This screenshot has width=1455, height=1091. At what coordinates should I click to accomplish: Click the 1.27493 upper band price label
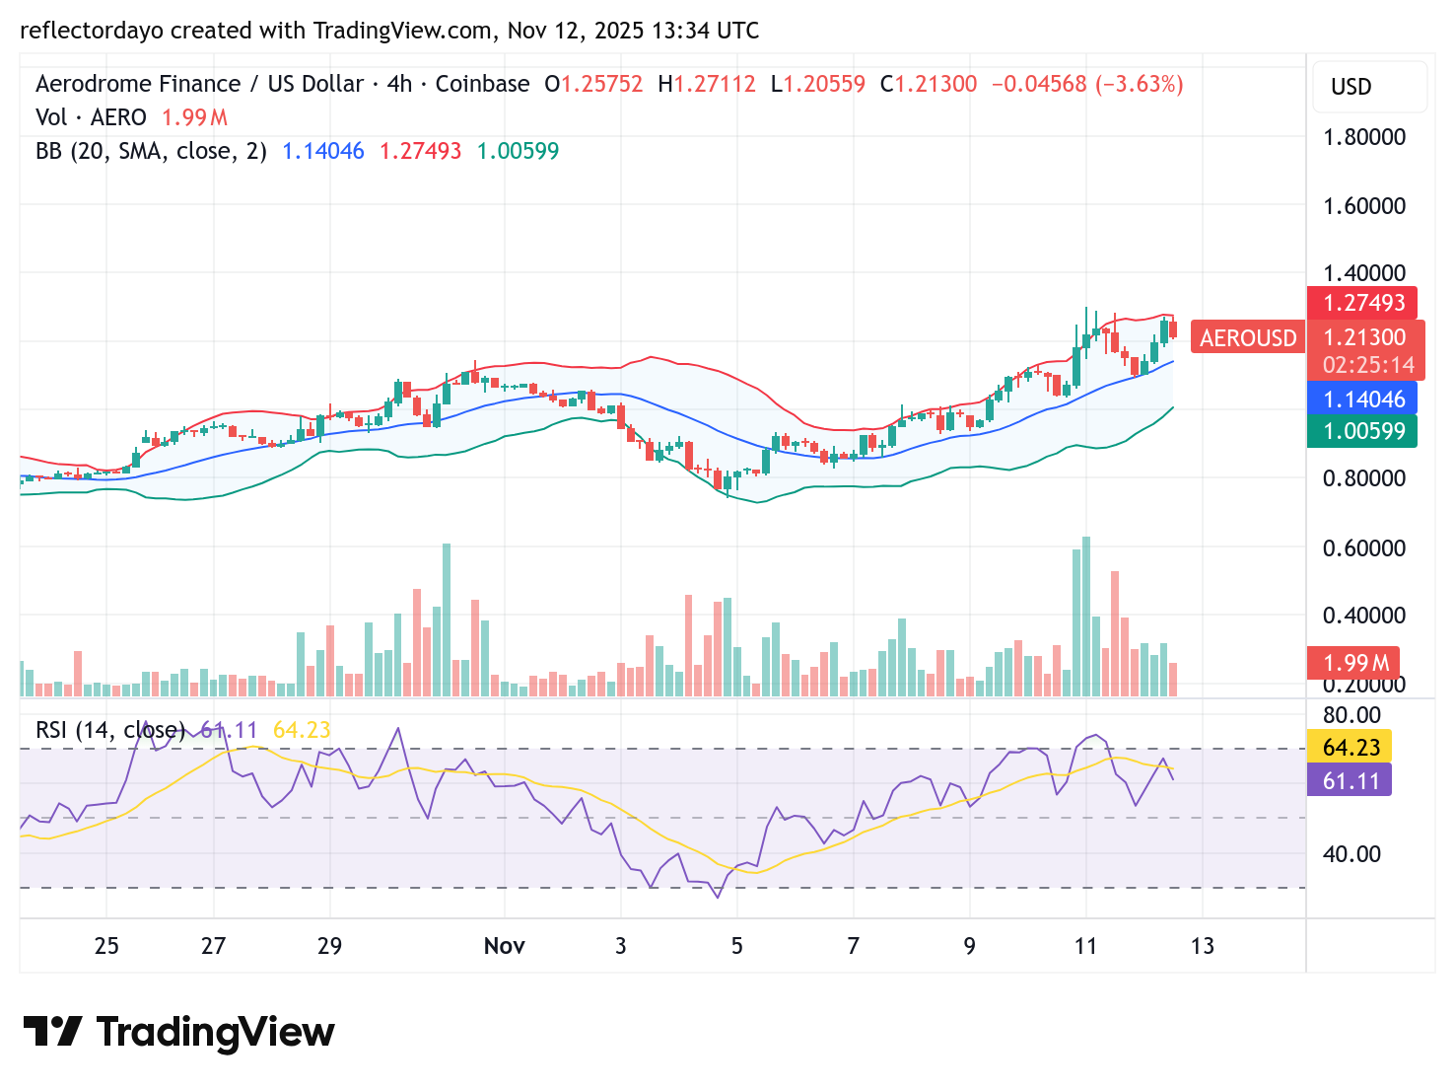tap(1362, 303)
